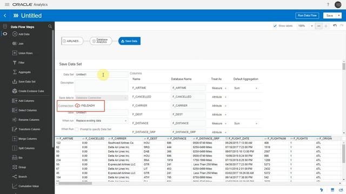Click the zoom in plus button

click(326, 26)
